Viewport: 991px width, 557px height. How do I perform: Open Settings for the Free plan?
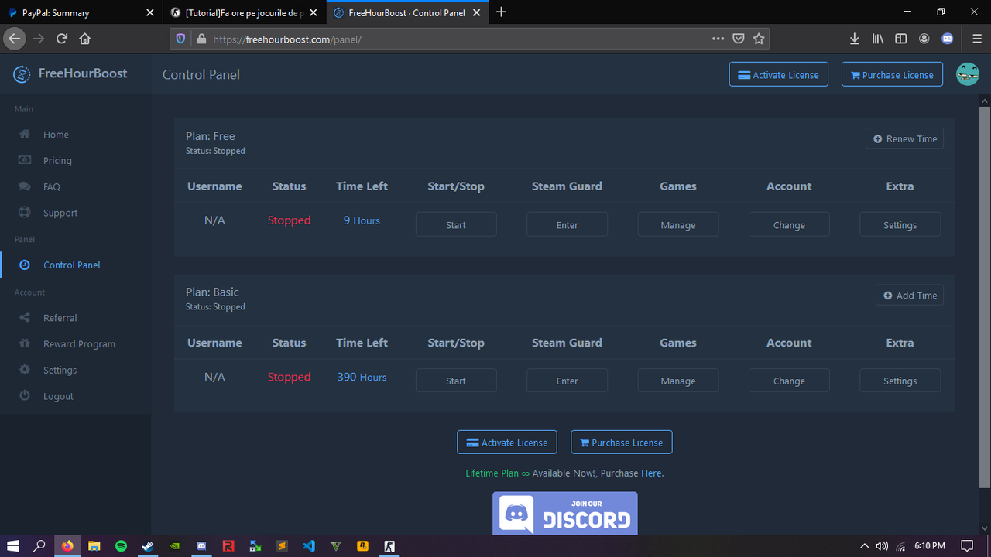900,225
